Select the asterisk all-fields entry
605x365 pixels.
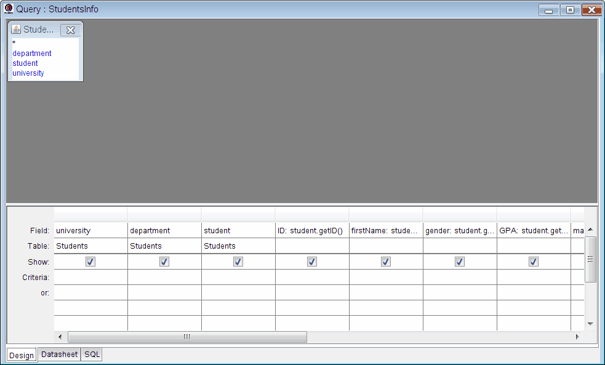[14, 43]
